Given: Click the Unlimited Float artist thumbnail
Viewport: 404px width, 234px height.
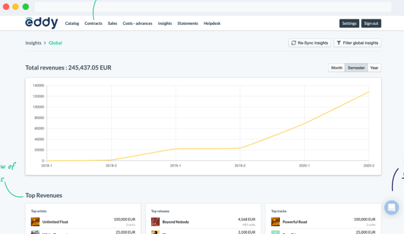Looking at the screenshot, I should pyautogui.click(x=36, y=222).
